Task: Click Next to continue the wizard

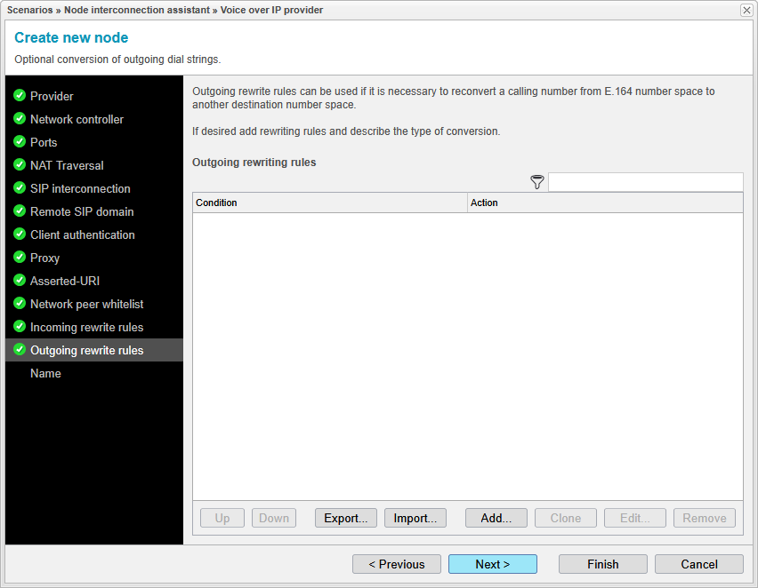Action: pos(492,564)
